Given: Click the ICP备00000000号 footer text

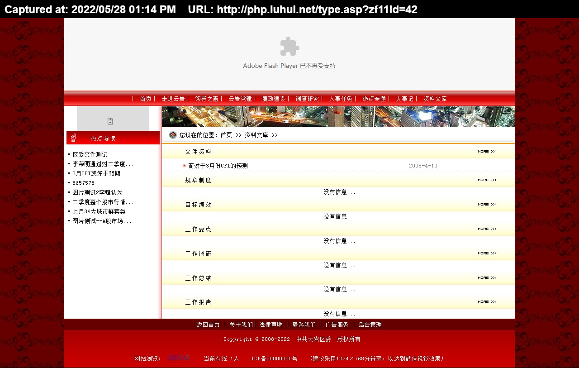Looking at the screenshot, I should point(274,358).
